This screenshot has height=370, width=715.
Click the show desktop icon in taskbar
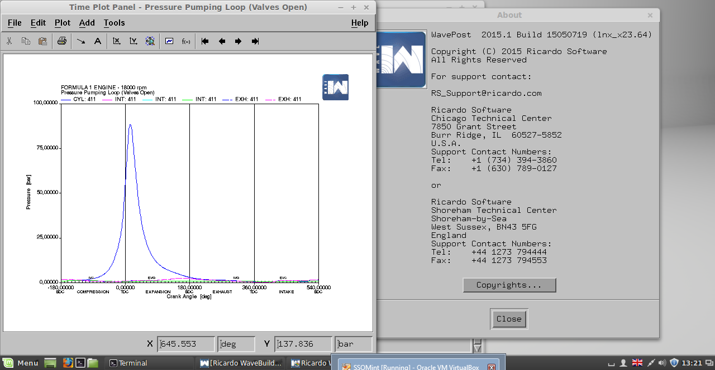click(50, 363)
